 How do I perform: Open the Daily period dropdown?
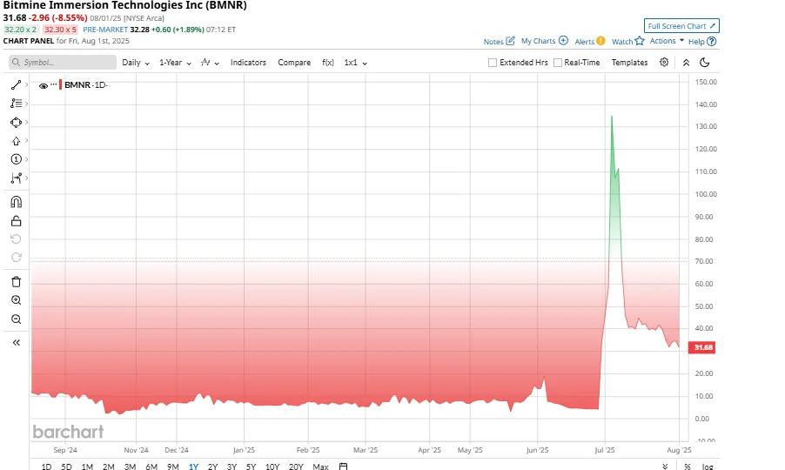(x=136, y=63)
